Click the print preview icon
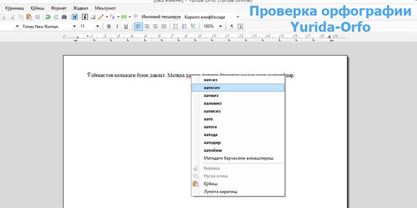Viewport: 417px width, 208px height. 3,17
